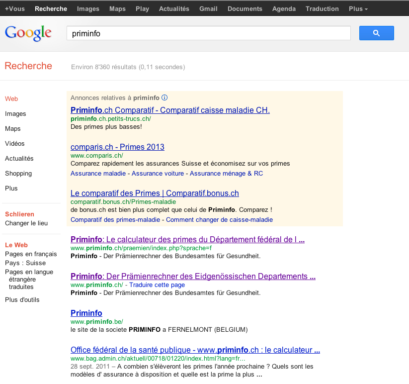
Task: Open Comparatif des primes-maladie sitelink
Action: click(x=115, y=219)
